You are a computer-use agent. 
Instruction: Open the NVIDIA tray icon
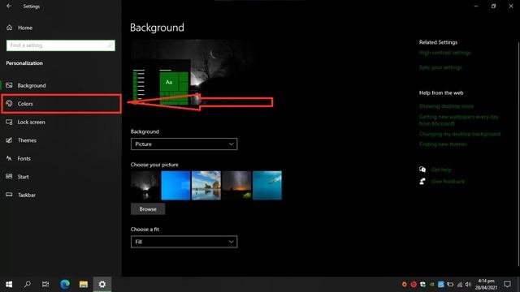431,285
